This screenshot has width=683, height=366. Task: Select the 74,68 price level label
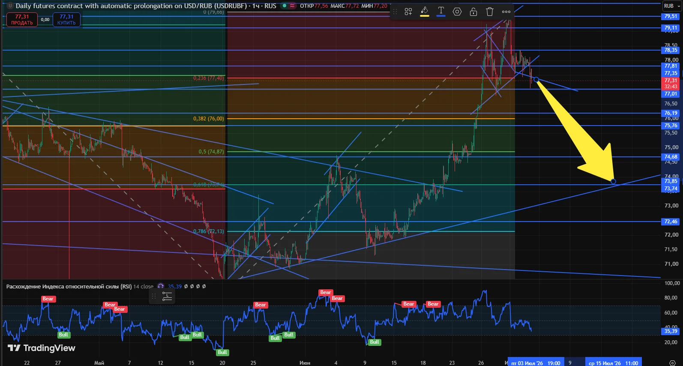671,157
